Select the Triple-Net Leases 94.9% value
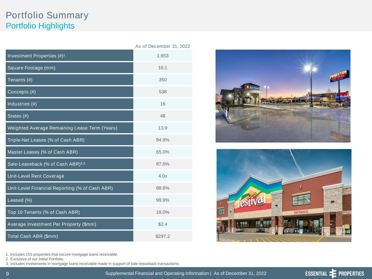This screenshot has width=372, height=279. [x=163, y=140]
